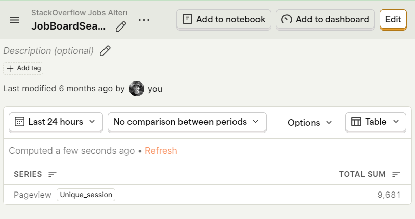
Task: Click the calendar icon in date filter
Action: click(20, 122)
